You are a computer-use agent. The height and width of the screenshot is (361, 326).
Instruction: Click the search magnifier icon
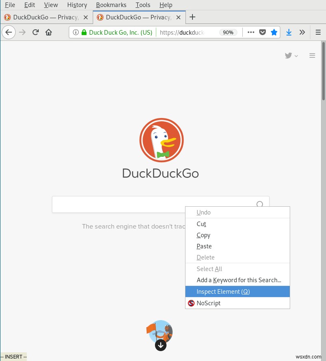pos(260,204)
